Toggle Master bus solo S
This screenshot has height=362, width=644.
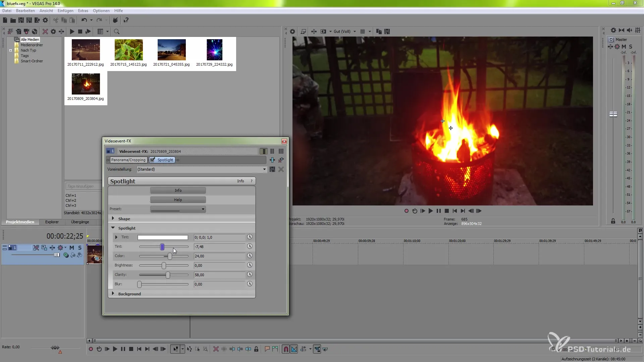tap(631, 47)
